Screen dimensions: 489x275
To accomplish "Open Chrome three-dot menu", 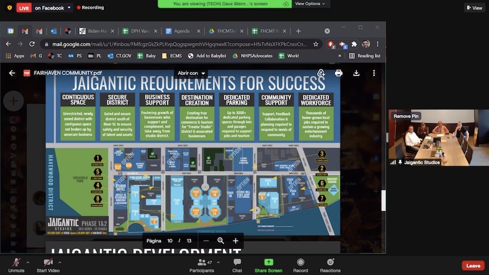I will 377,44.
